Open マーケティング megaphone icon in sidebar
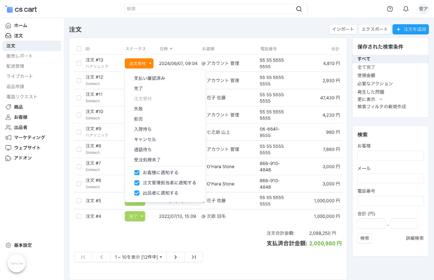The width and height of the screenshot is (434, 280). [x=8, y=137]
